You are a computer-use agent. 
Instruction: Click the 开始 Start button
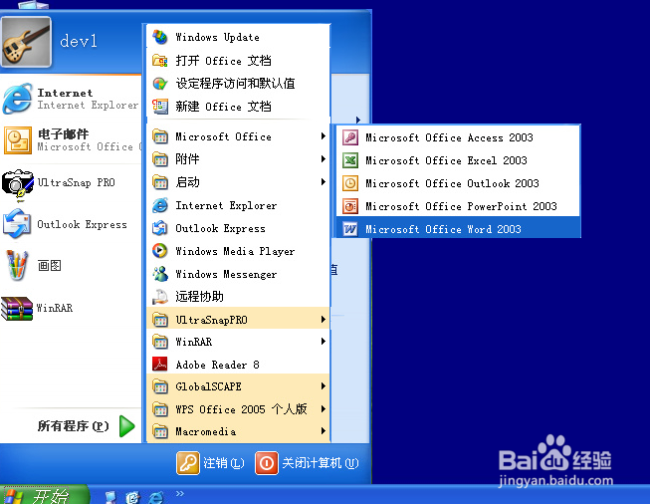click(44, 495)
